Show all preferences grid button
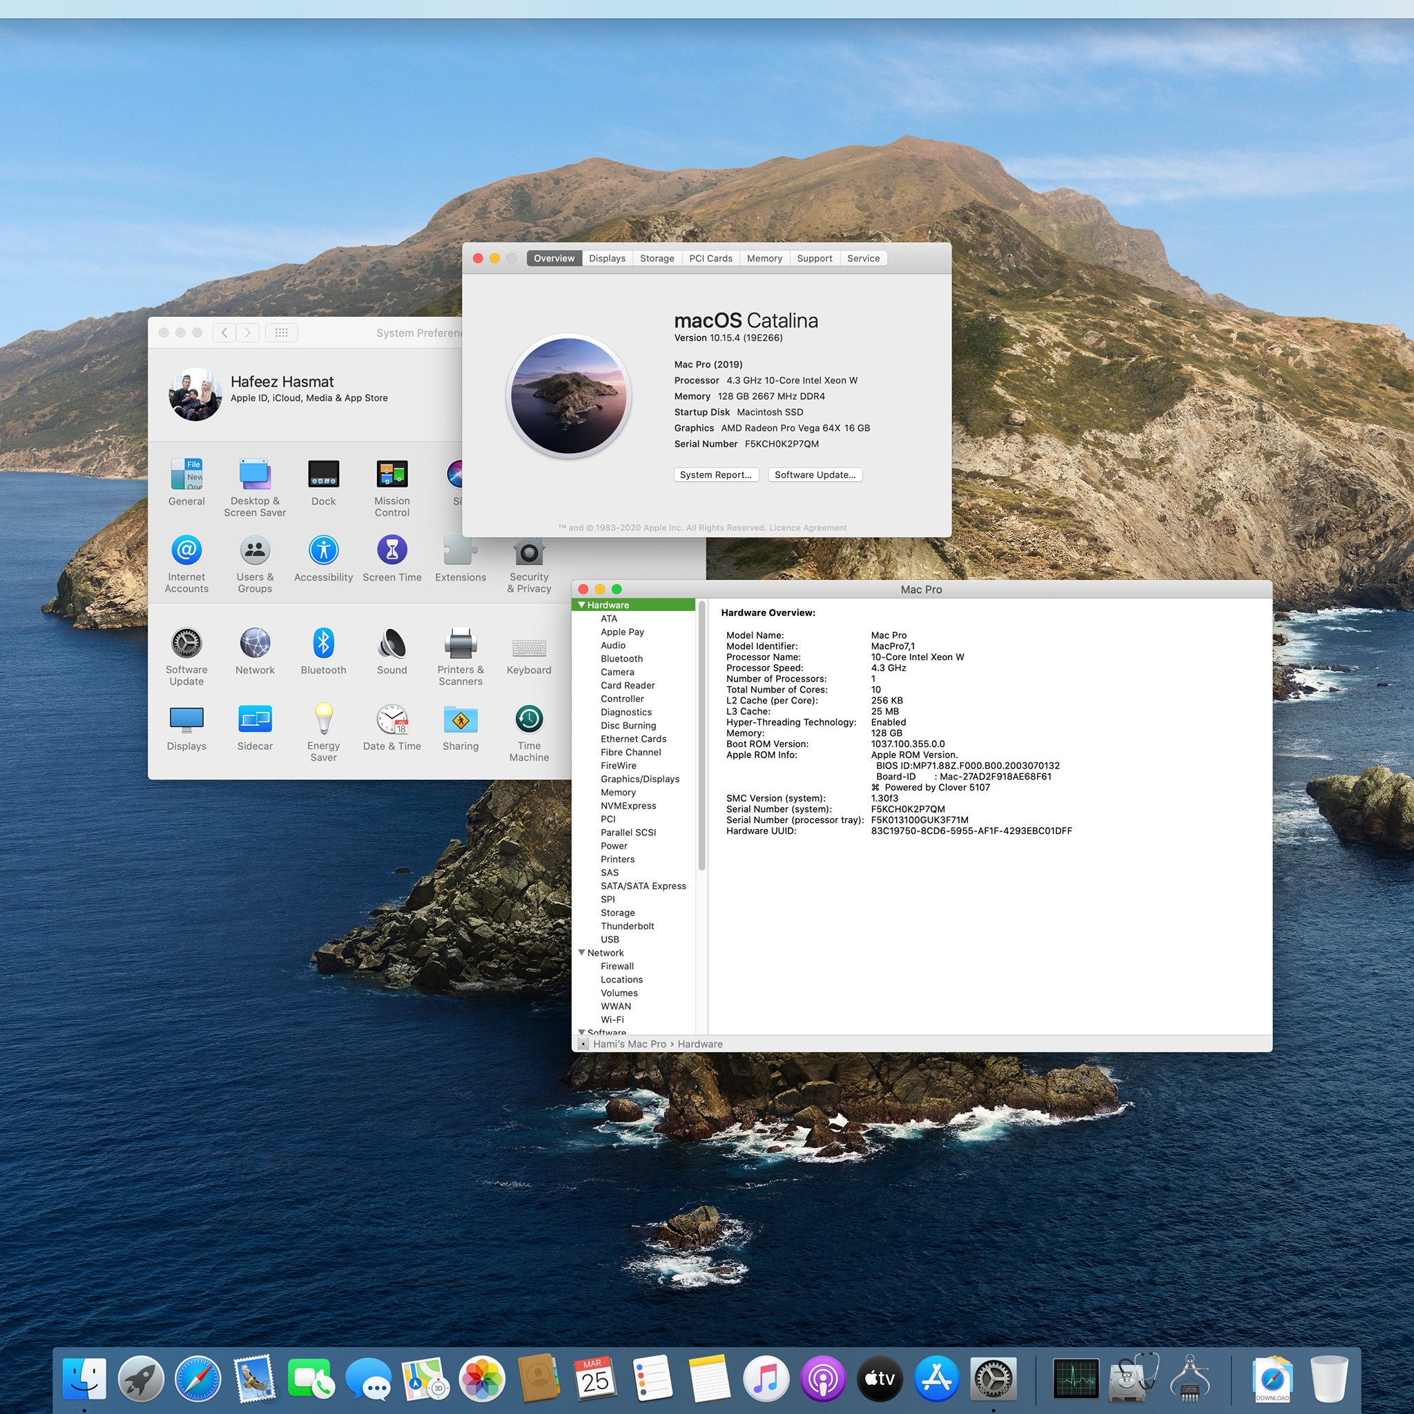This screenshot has height=1414, width=1414. 282,333
